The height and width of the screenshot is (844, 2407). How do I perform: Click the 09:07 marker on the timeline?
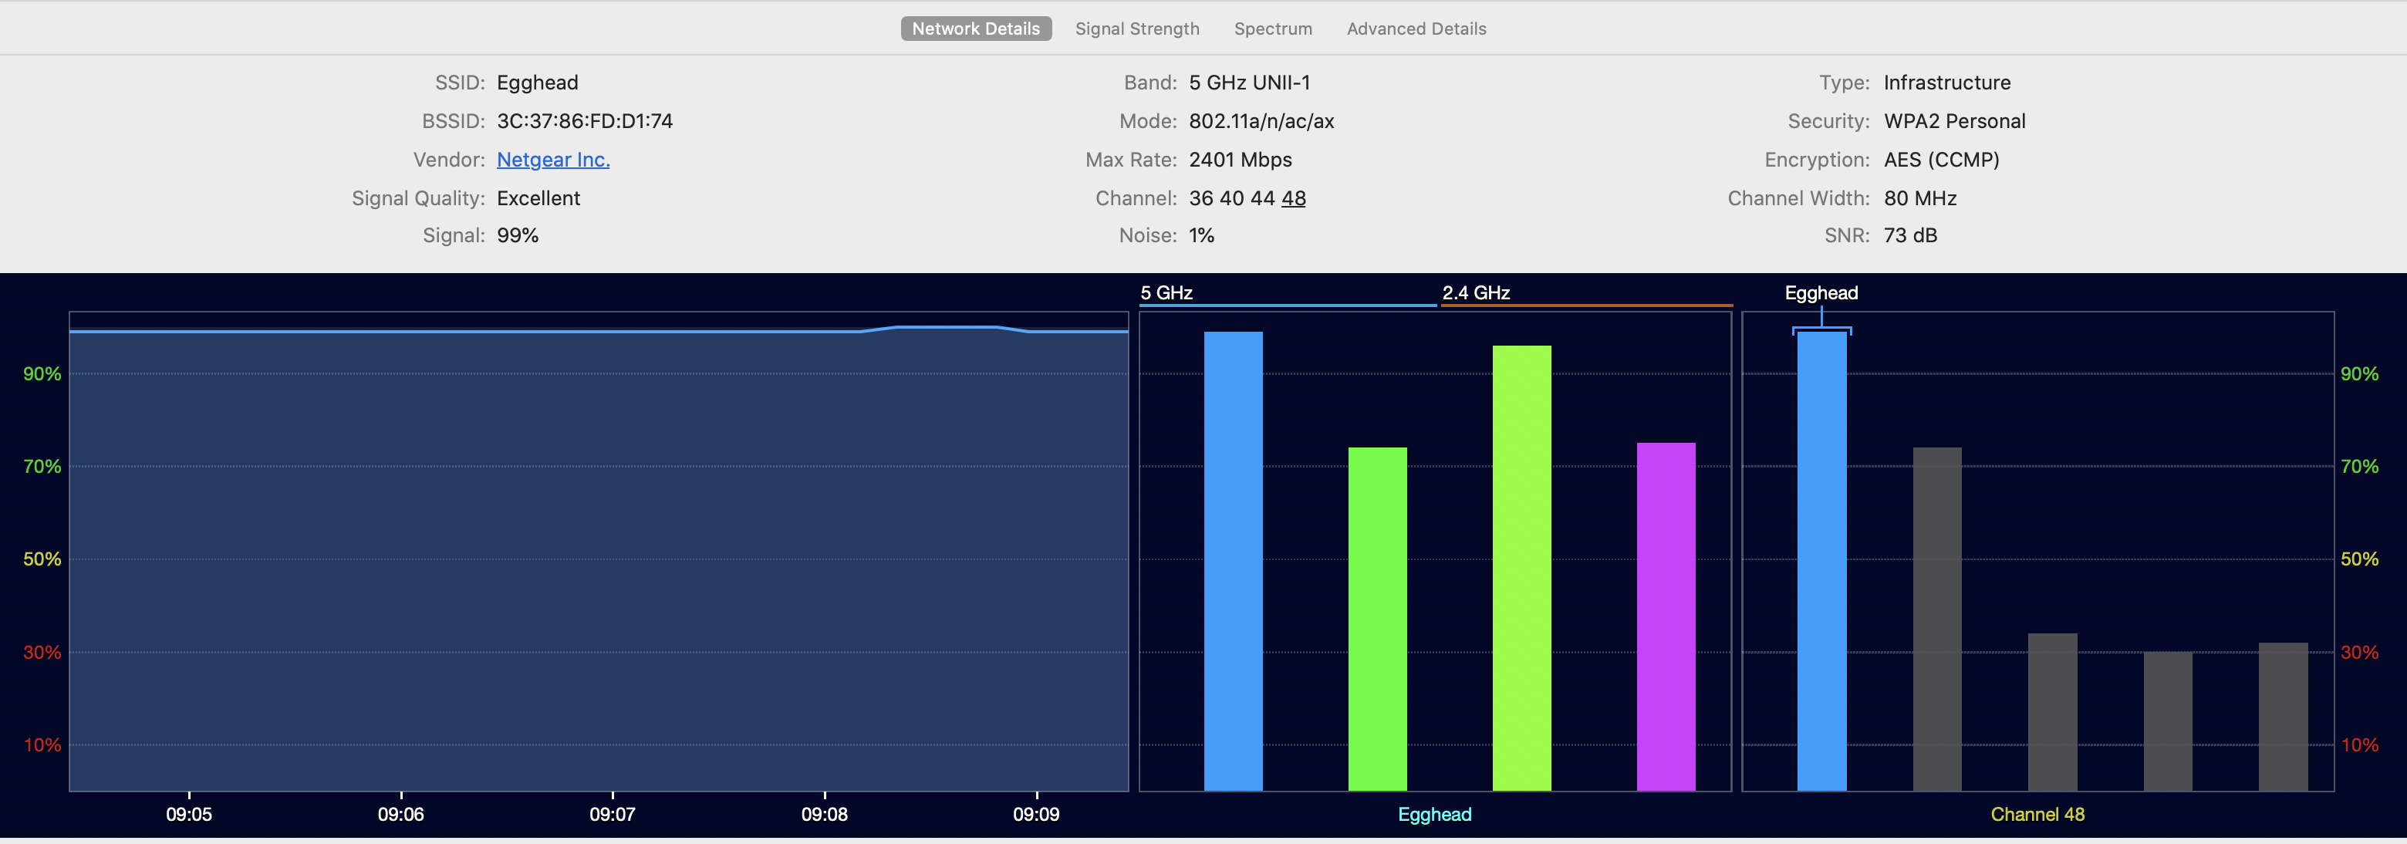(x=612, y=813)
